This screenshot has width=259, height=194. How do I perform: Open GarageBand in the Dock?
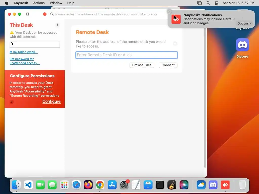172,185
